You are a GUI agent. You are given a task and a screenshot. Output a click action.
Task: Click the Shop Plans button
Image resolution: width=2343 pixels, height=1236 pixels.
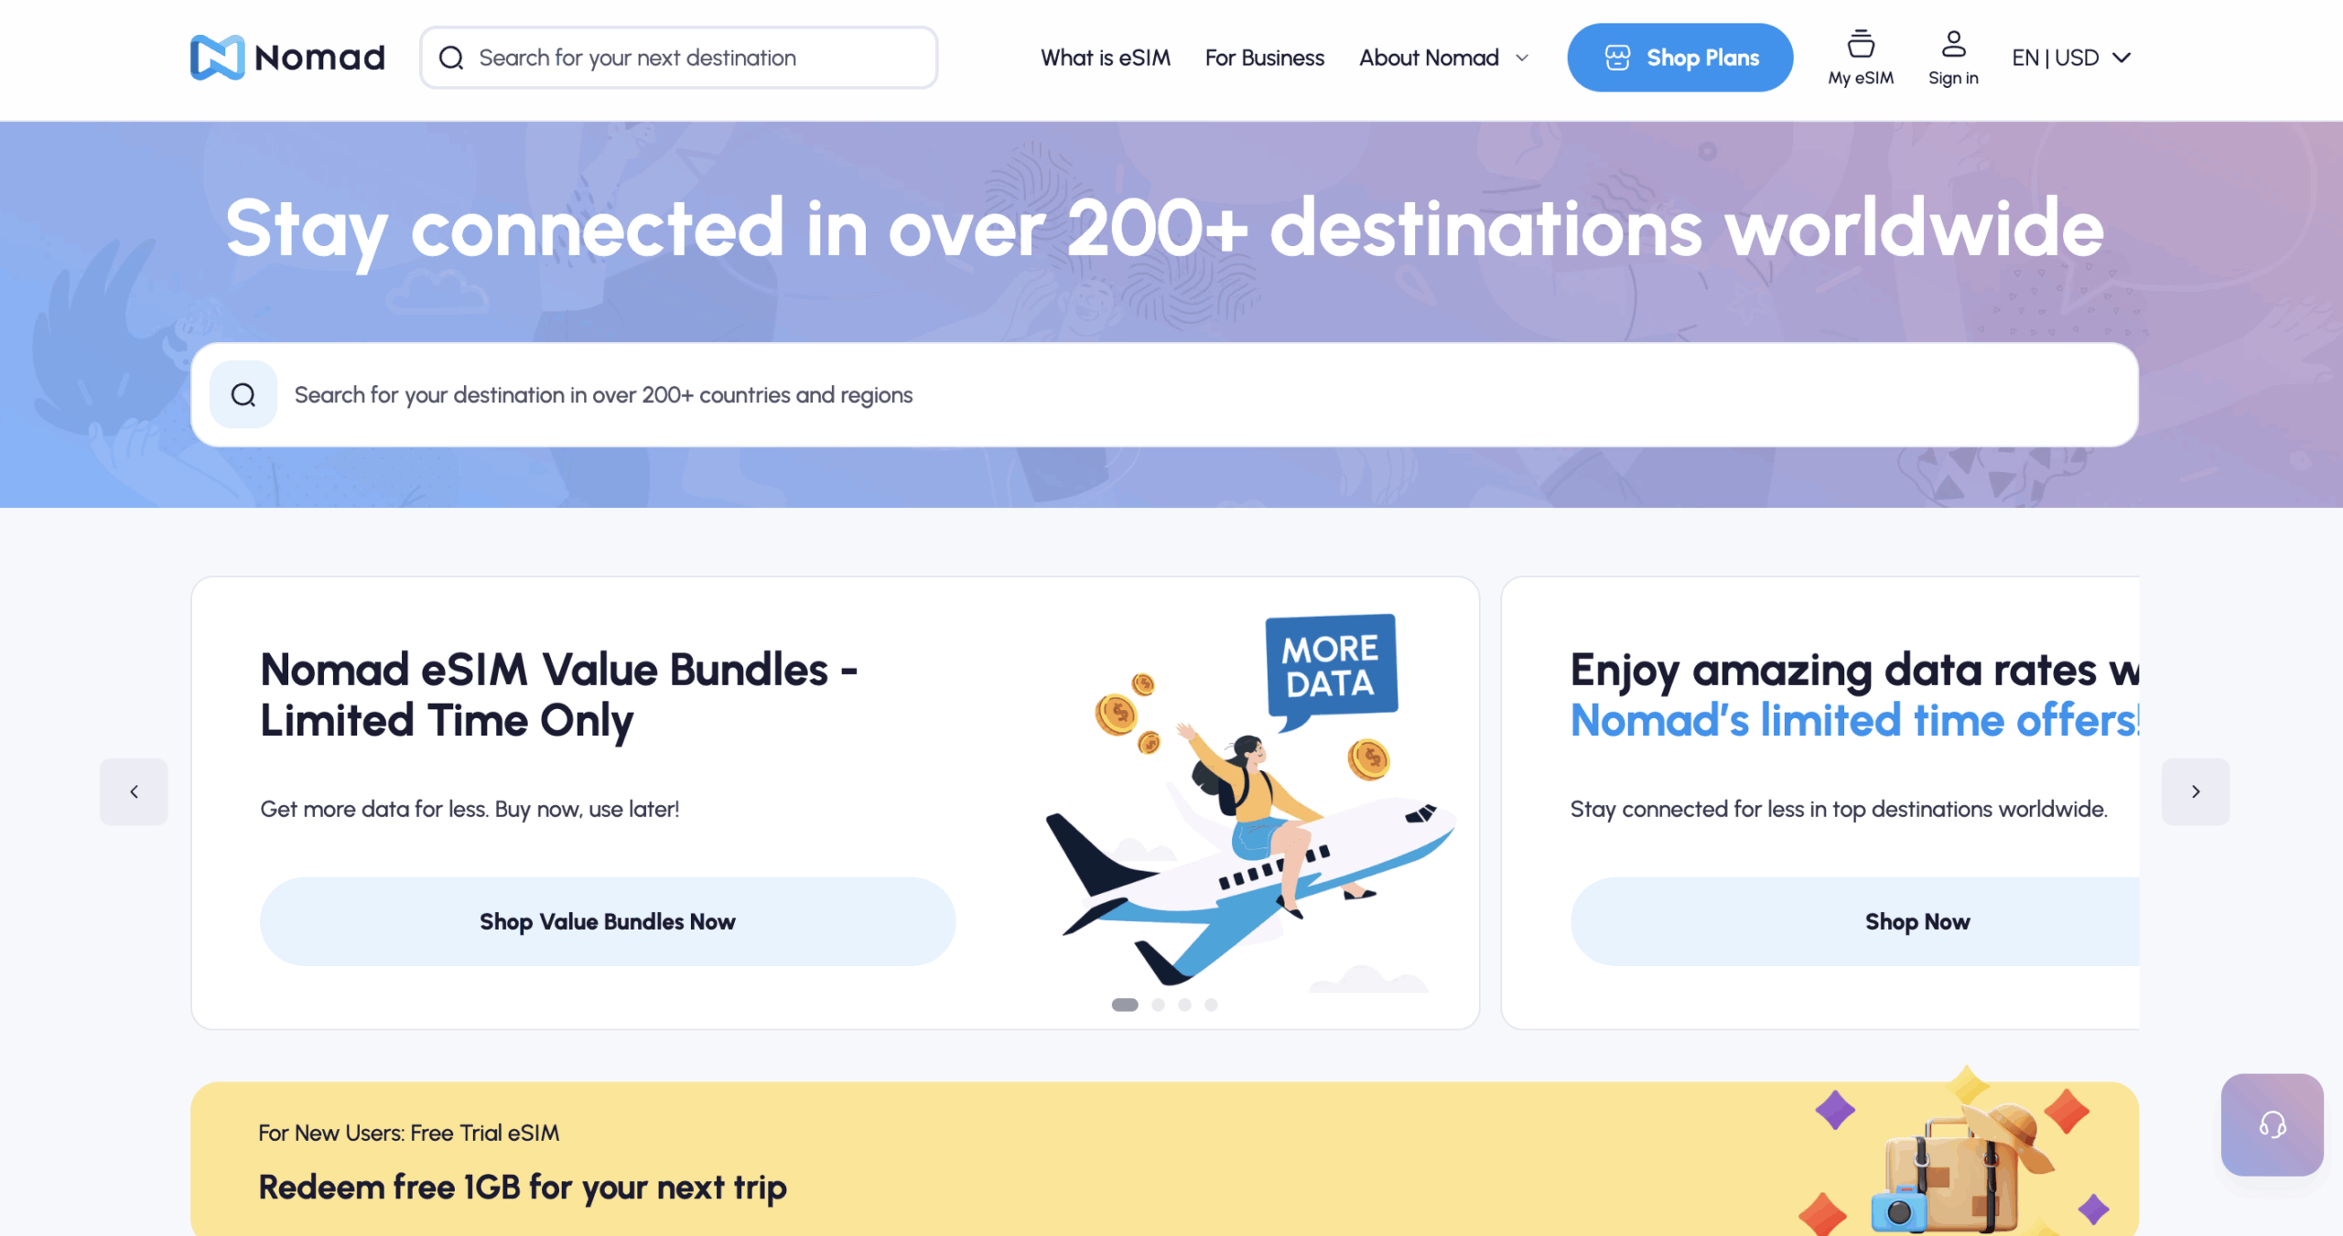click(1679, 57)
